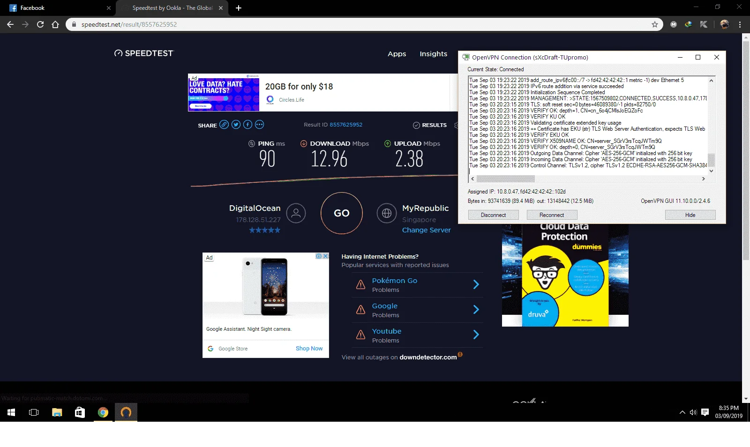The width and height of the screenshot is (750, 447).
Task: Open a new browser tab
Action: pos(238,8)
